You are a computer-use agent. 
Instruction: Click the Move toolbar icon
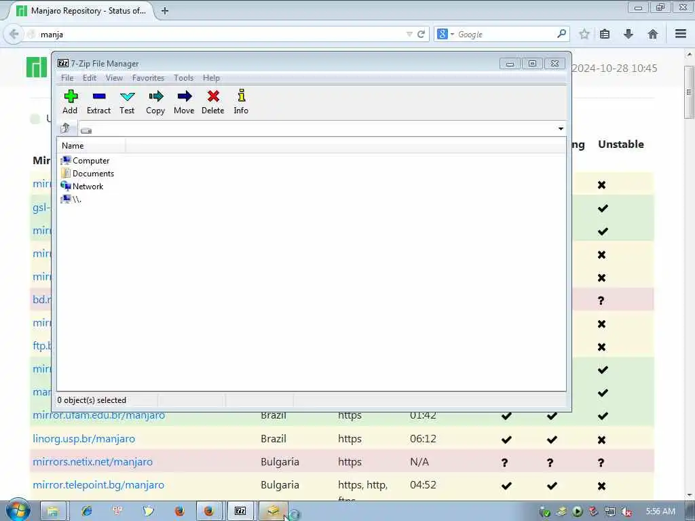[x=184, y=102]
